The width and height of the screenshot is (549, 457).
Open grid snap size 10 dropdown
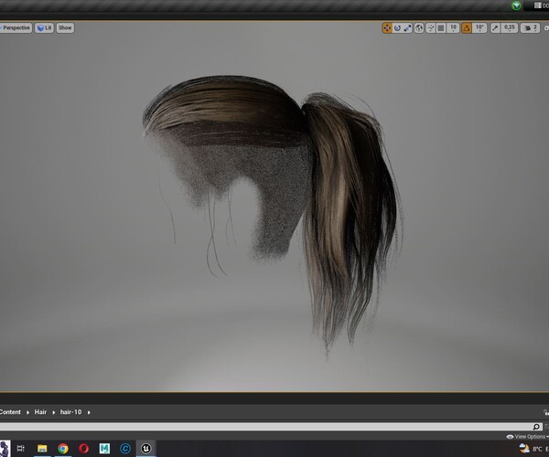coord(453,28)
